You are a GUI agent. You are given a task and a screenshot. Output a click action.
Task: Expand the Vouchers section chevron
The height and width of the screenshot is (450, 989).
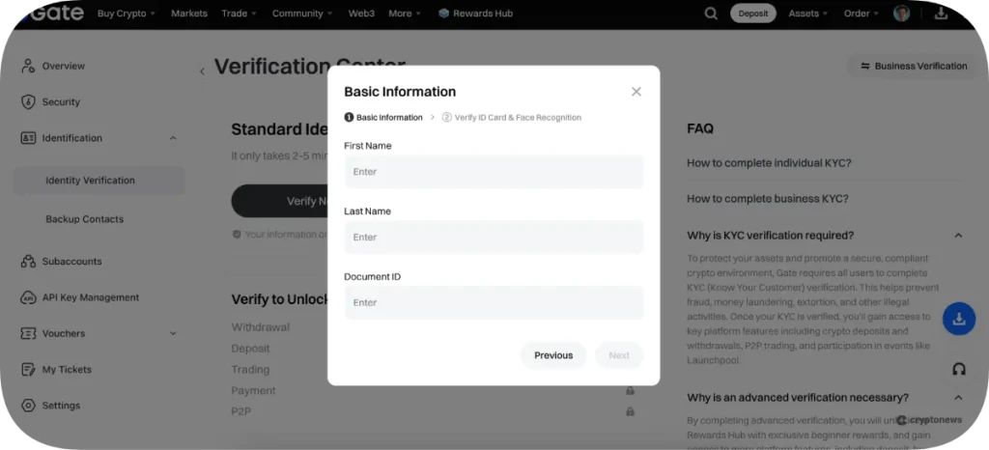click(x=173, y=333)
